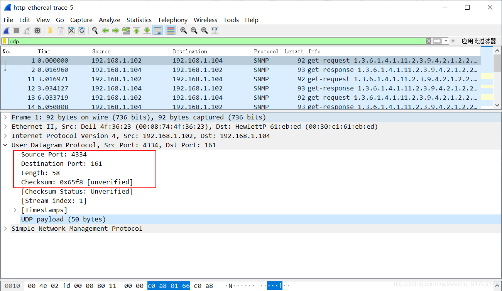Image resolution: width=502 pixels, height=291 pixels.
Task: Click the Zoom in text icon
Action: point(184,31)
